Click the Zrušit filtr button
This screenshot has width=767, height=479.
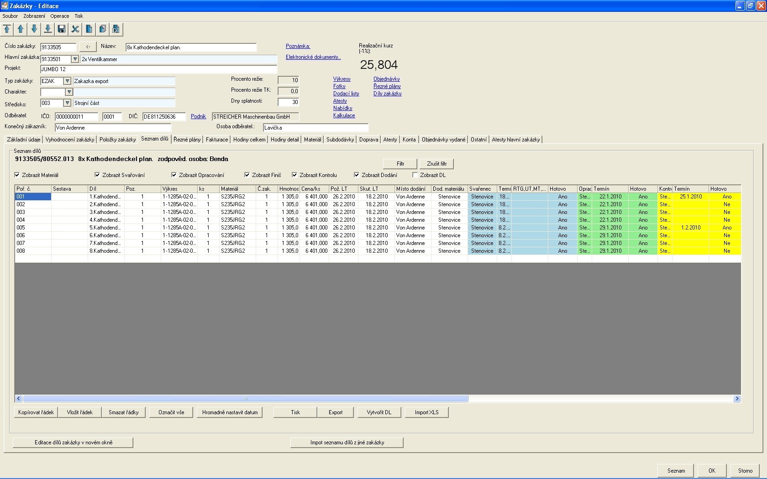[437, 164]
